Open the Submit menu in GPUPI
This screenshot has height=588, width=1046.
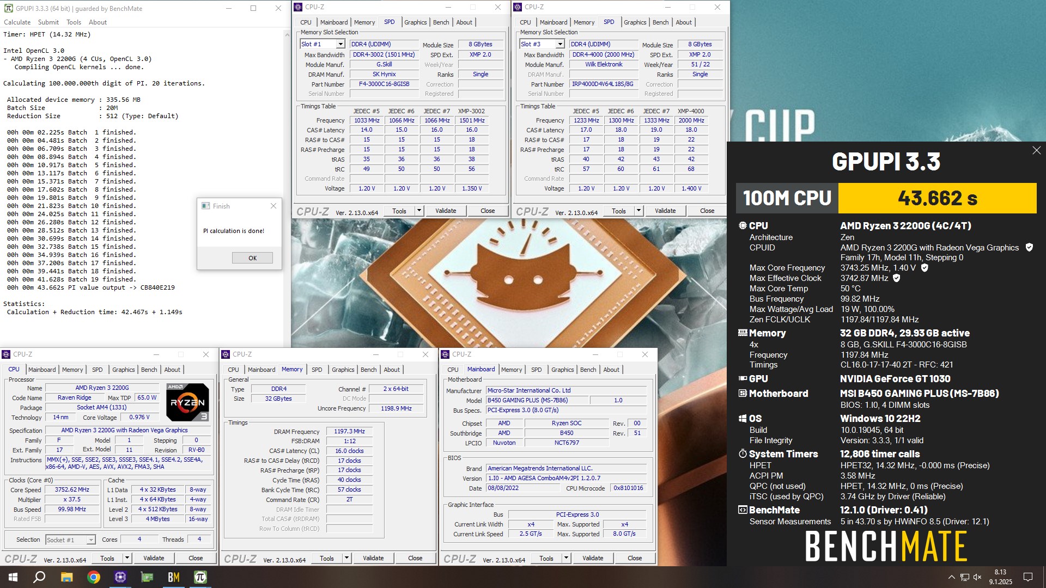(x=48, y=22)
